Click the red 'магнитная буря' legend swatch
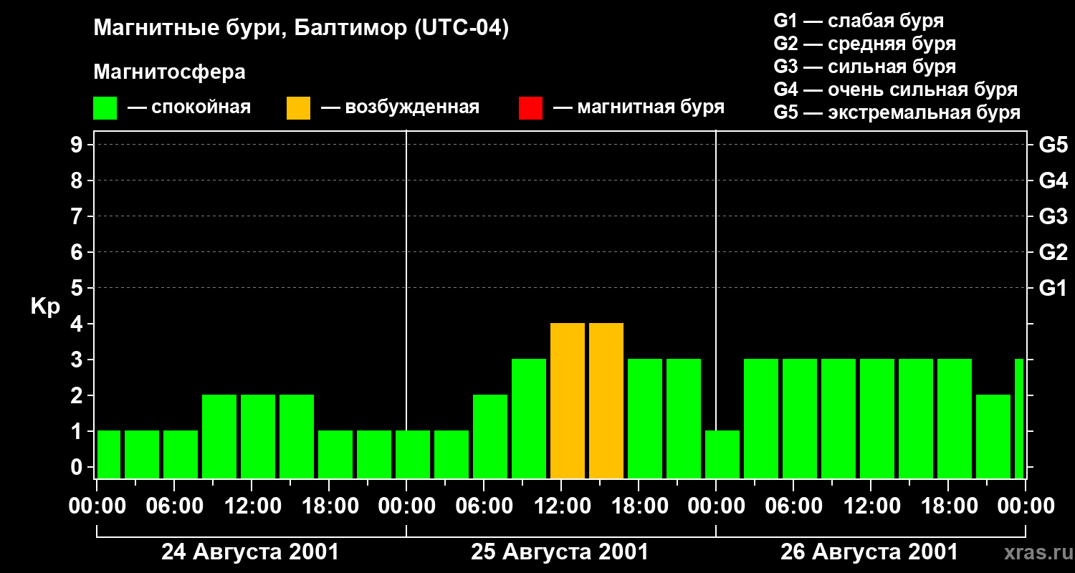Viewport: 1075px width, 573px height. tap(530, 108)
